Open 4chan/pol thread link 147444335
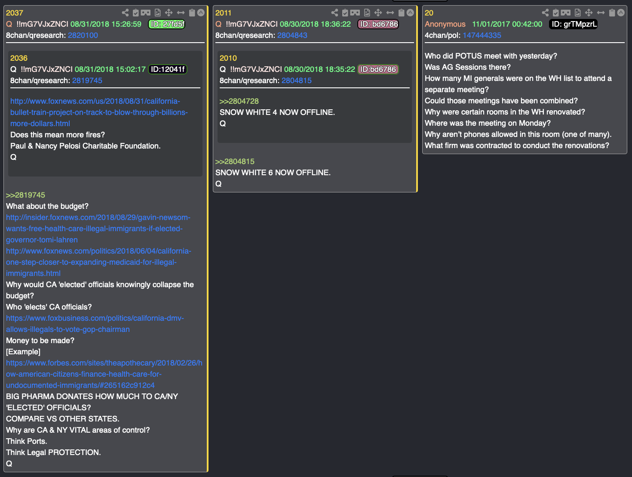The width and height of the screenshot is (632, 477). pos(482,35)
